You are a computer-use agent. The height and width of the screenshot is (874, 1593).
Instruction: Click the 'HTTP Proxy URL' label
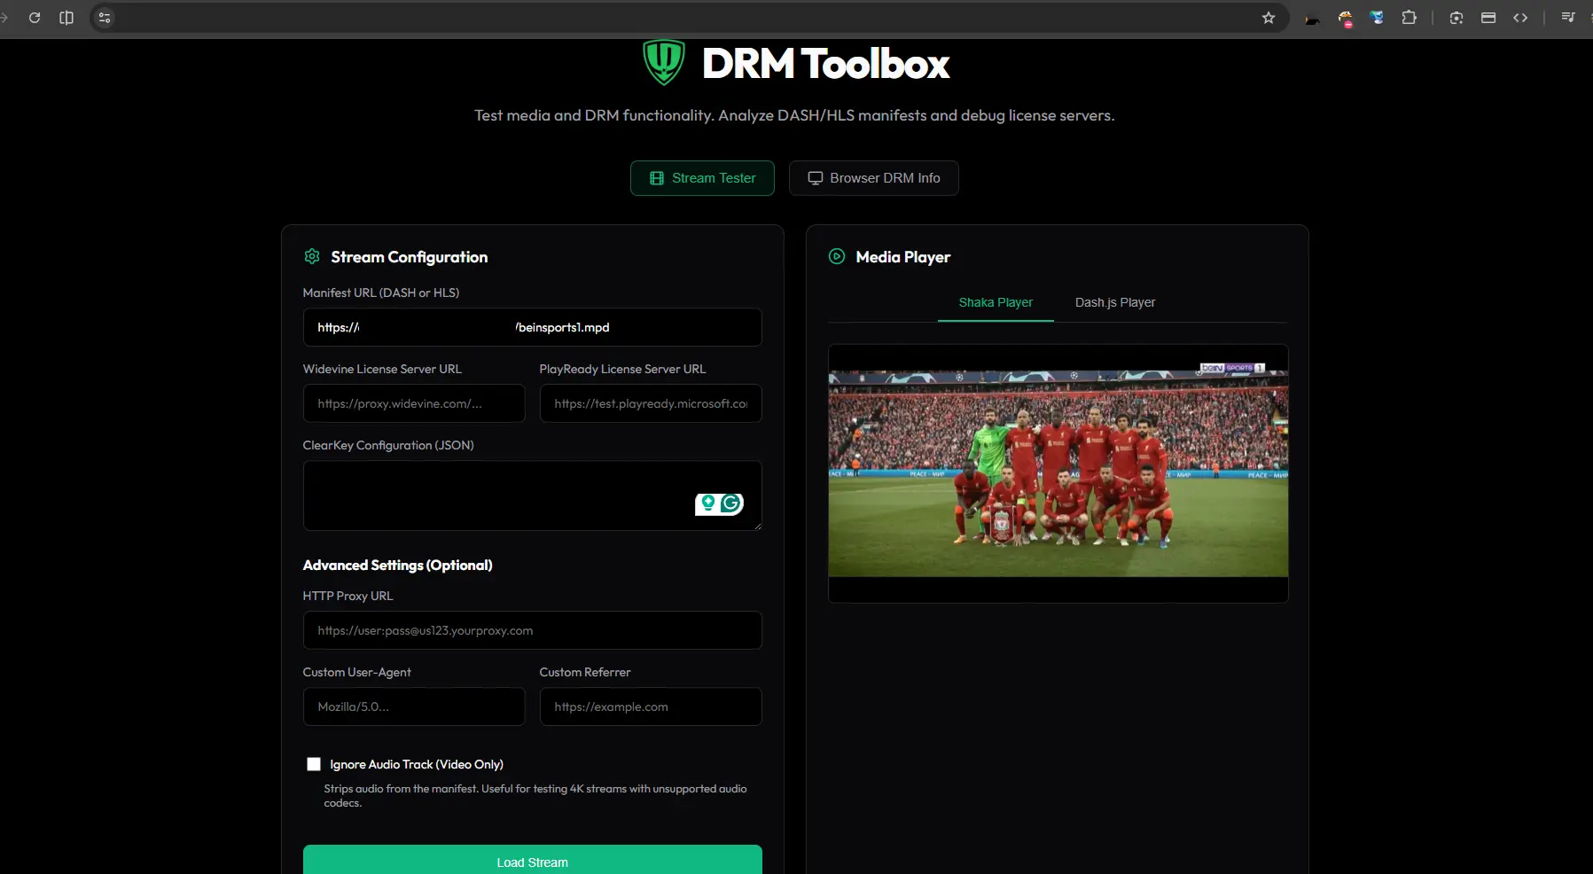(x=347, y=596)
